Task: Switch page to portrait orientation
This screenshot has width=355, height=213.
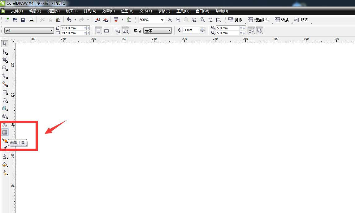Action: coord(98,31)
